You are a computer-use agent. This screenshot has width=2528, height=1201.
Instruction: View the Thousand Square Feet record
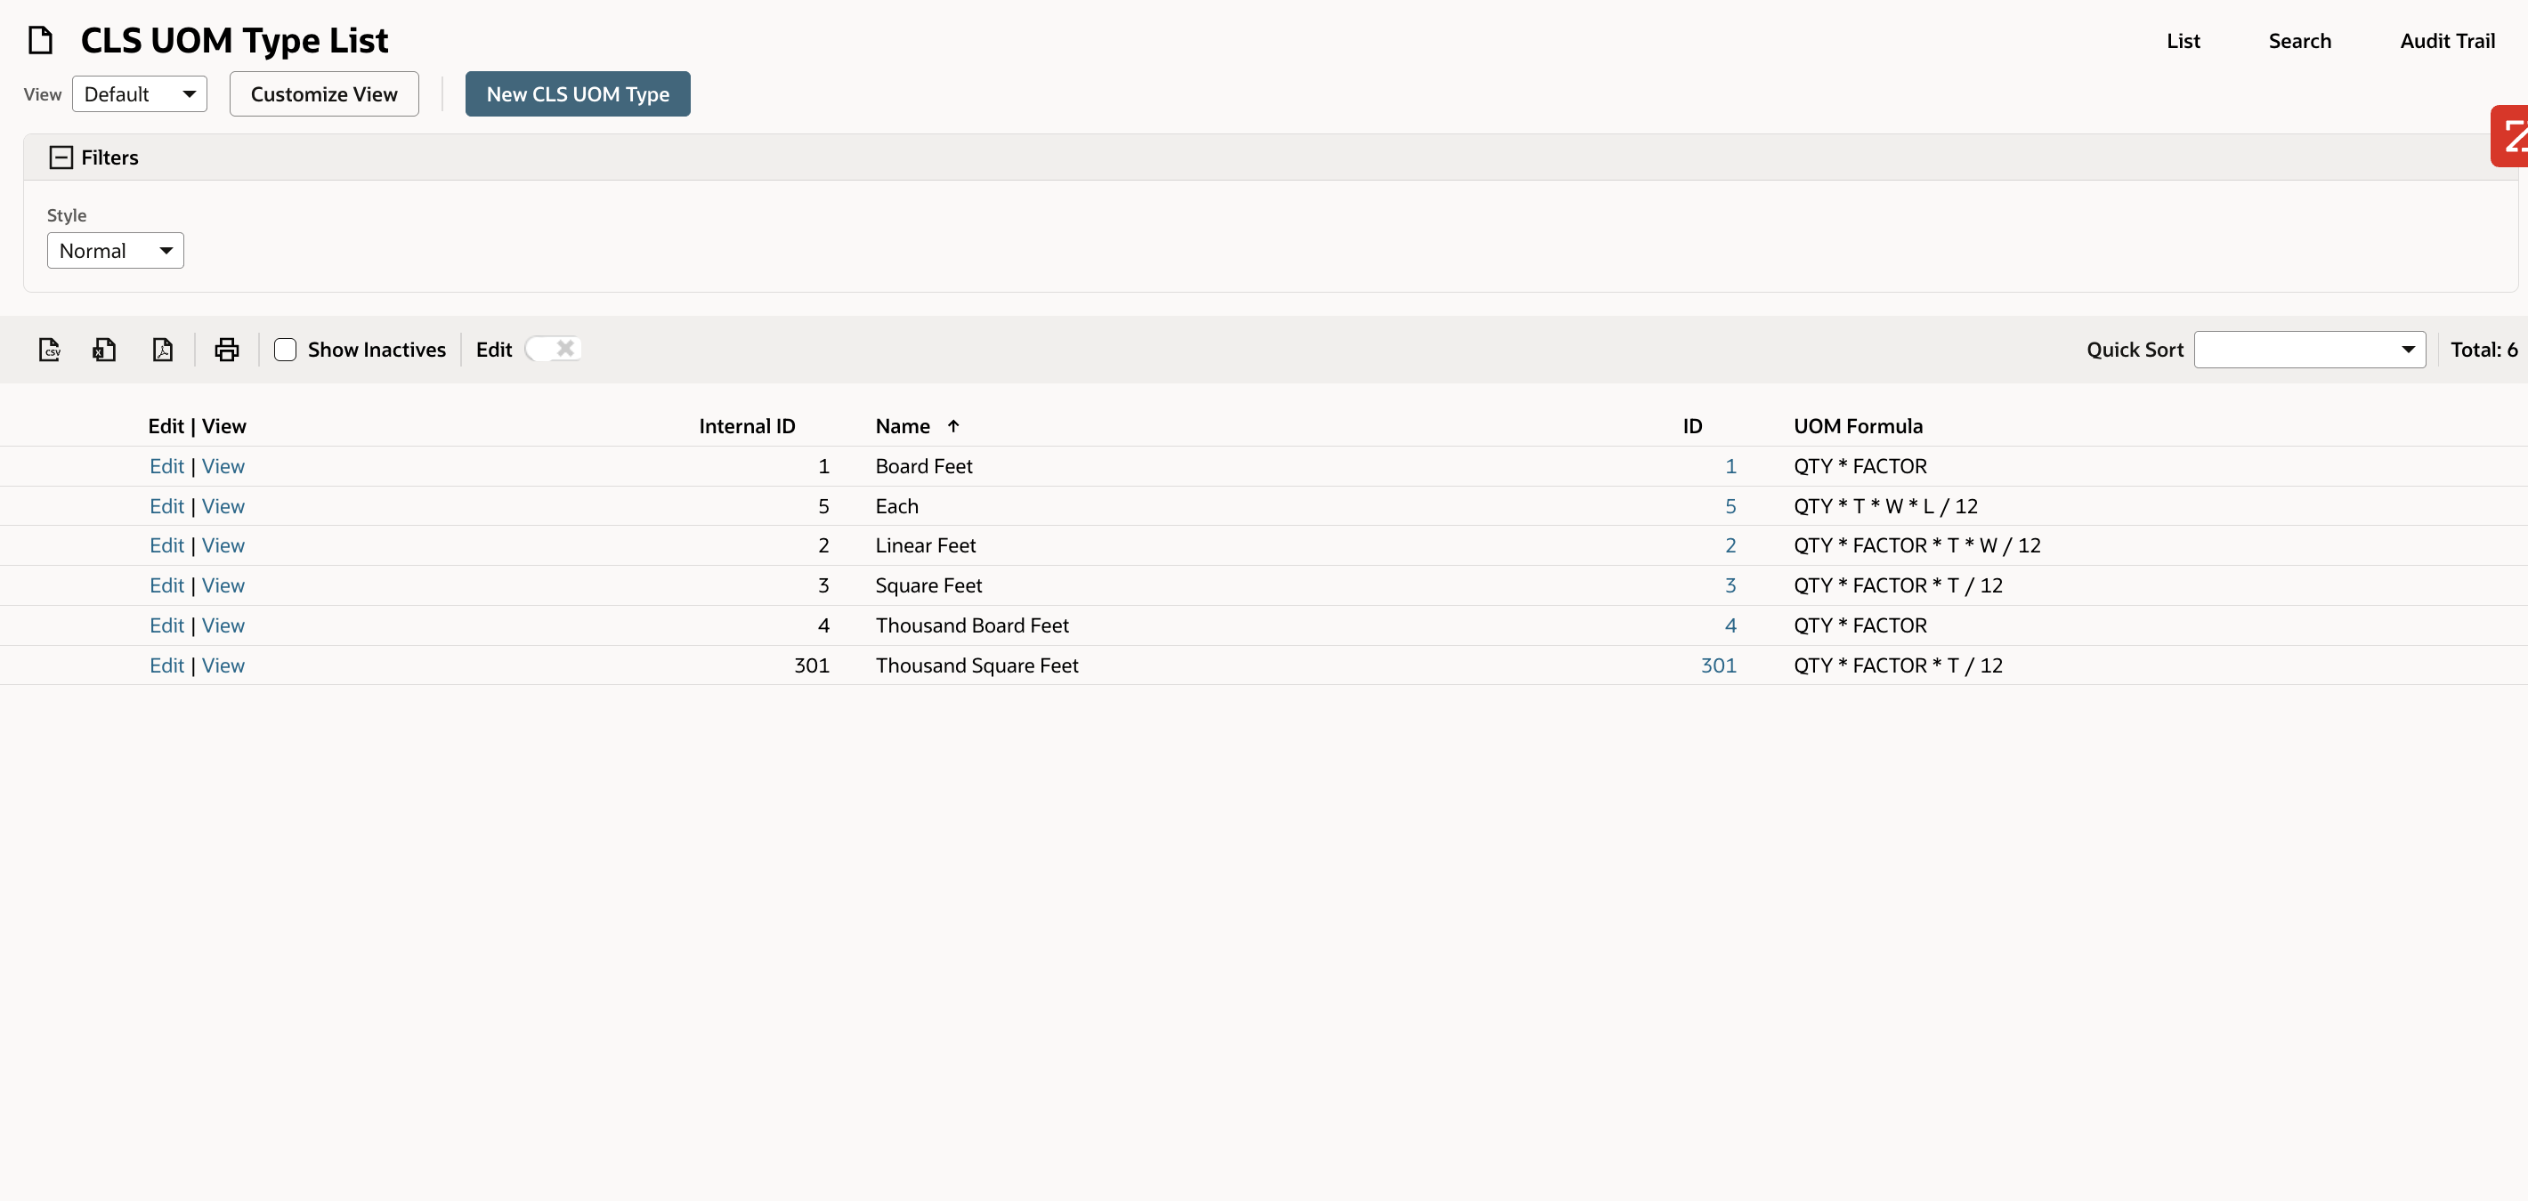[x=223, y=665]
